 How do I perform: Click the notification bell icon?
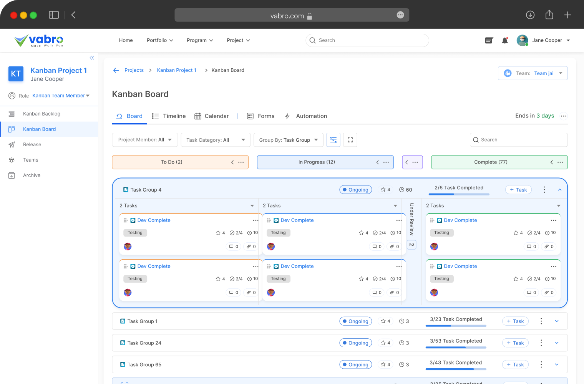(505, 40)
